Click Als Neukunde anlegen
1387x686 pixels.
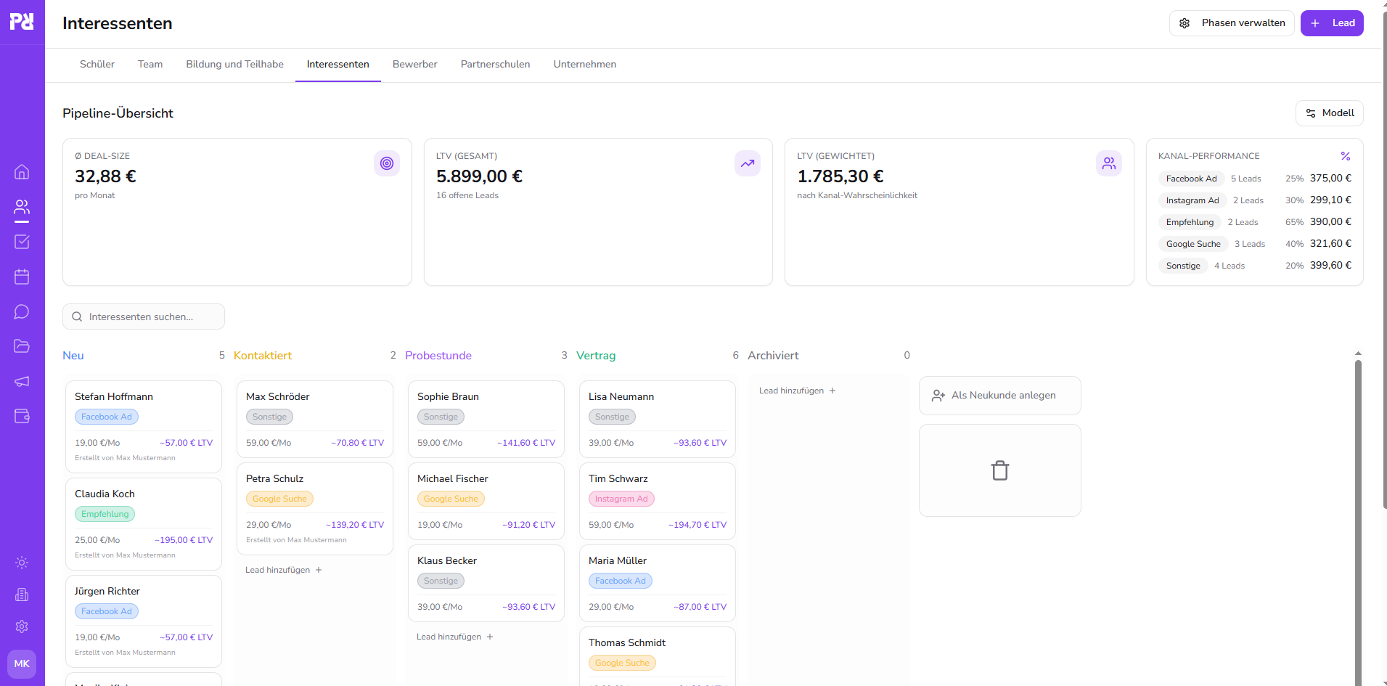[1000, 396]
